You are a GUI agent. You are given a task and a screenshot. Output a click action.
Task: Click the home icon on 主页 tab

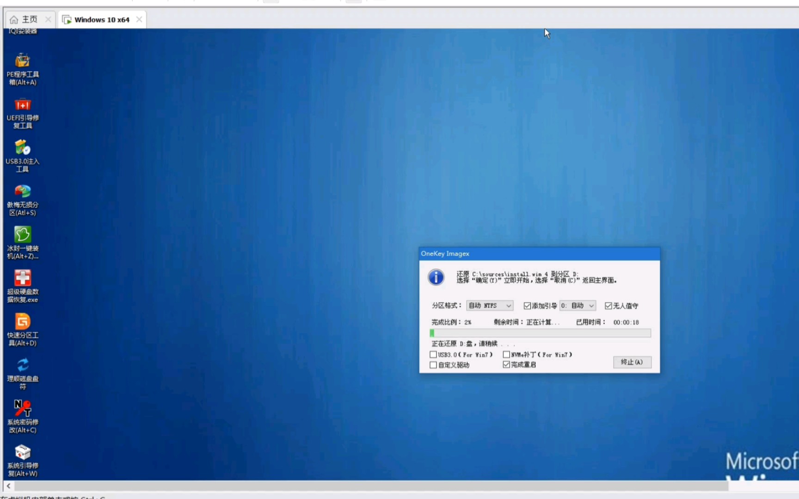tap(14, 20)
